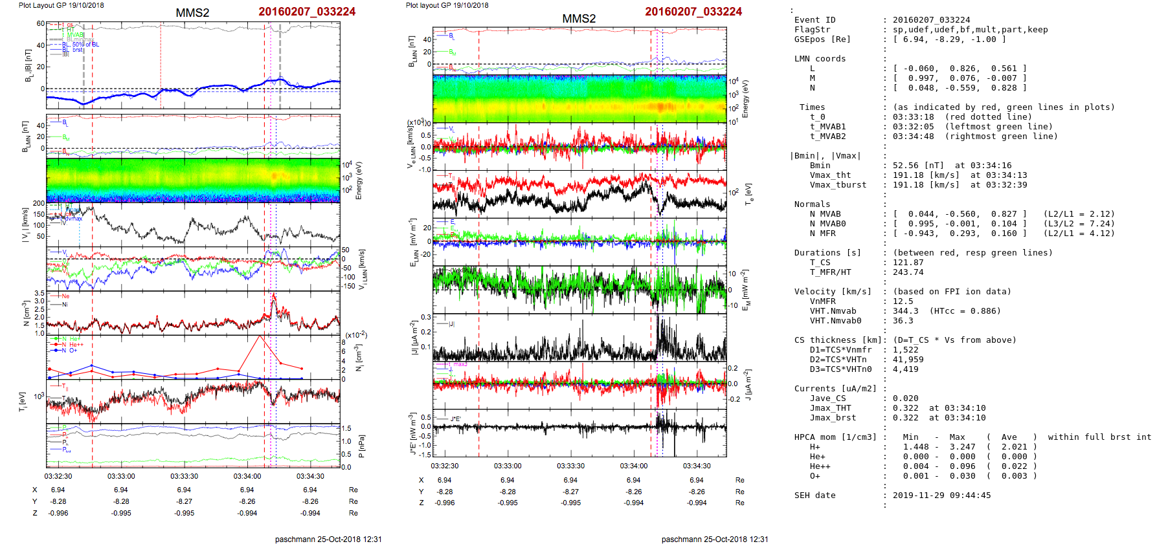The width and height of the screenshot is (1168, 544).
Task: Click the LMN coords heading
Action: tap(820, 59)
